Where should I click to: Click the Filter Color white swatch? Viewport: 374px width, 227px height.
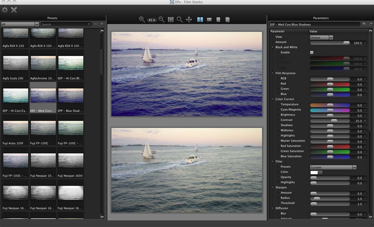click(x=314, y=172)
